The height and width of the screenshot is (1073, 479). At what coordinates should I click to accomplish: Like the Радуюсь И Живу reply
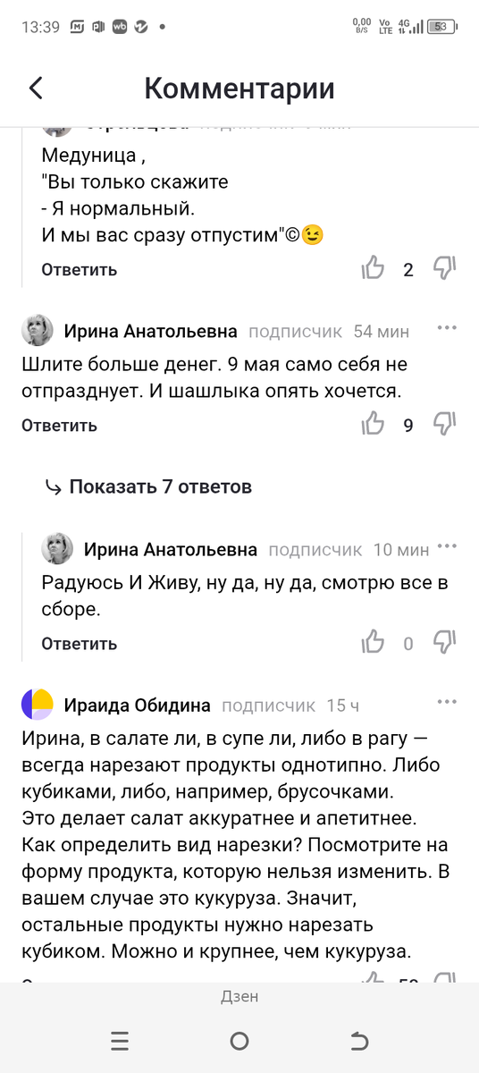(373, 642)
